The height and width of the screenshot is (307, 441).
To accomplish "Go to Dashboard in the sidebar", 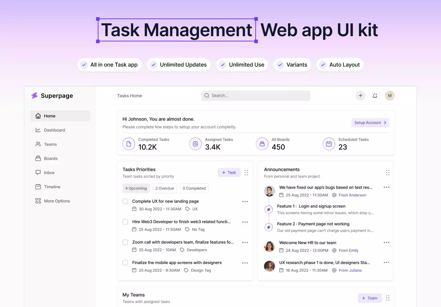I will click(54, 130).
